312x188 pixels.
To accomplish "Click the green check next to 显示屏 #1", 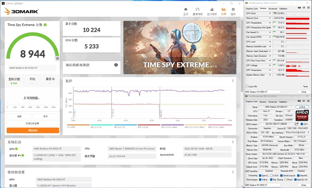I will 23,155.
